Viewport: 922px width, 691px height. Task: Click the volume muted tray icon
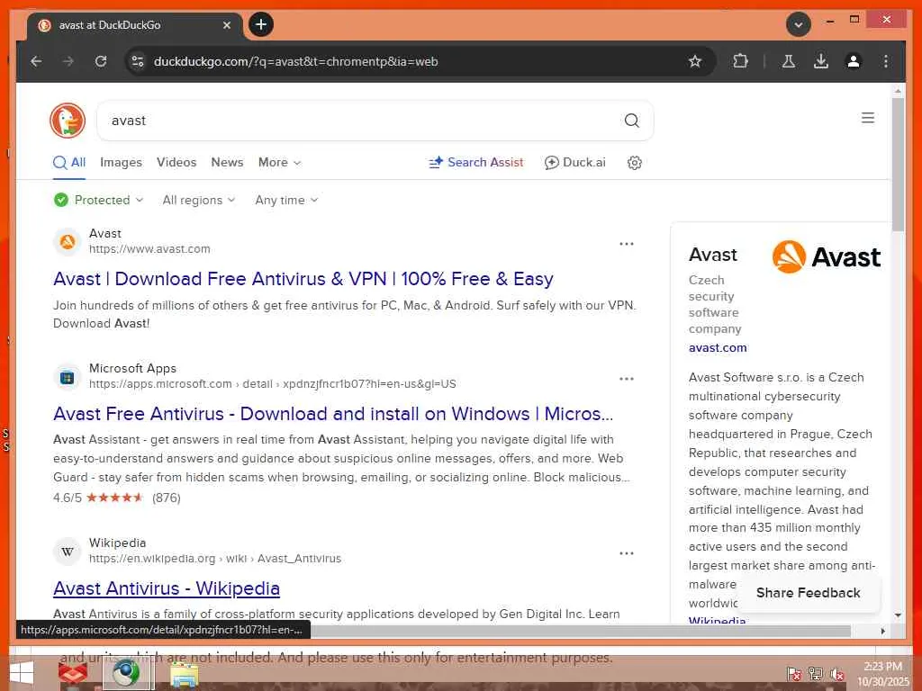837,674
